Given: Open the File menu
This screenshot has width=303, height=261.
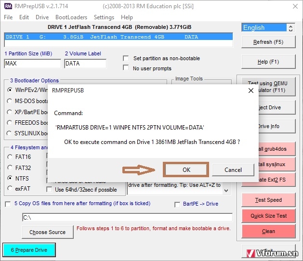Looking at the screenshot, I should tap(8, 17).
